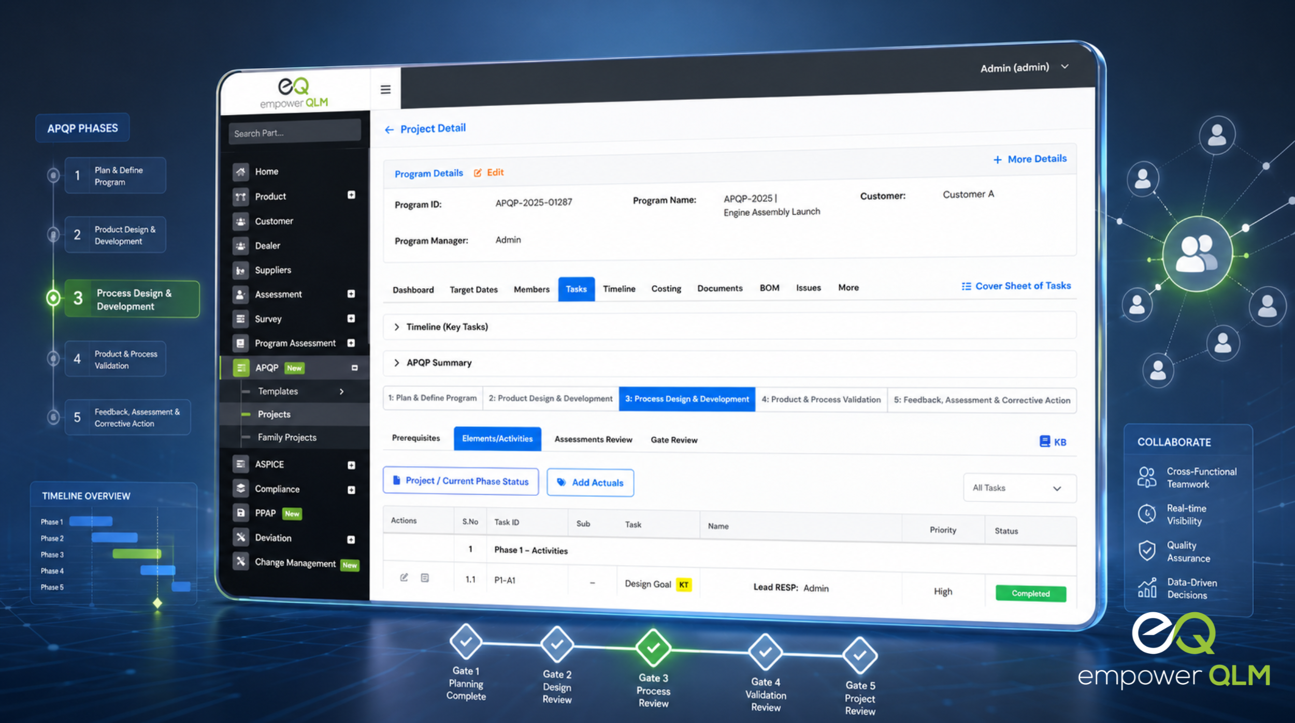Expand the Survey menu plus toggle

pos(351,318)
